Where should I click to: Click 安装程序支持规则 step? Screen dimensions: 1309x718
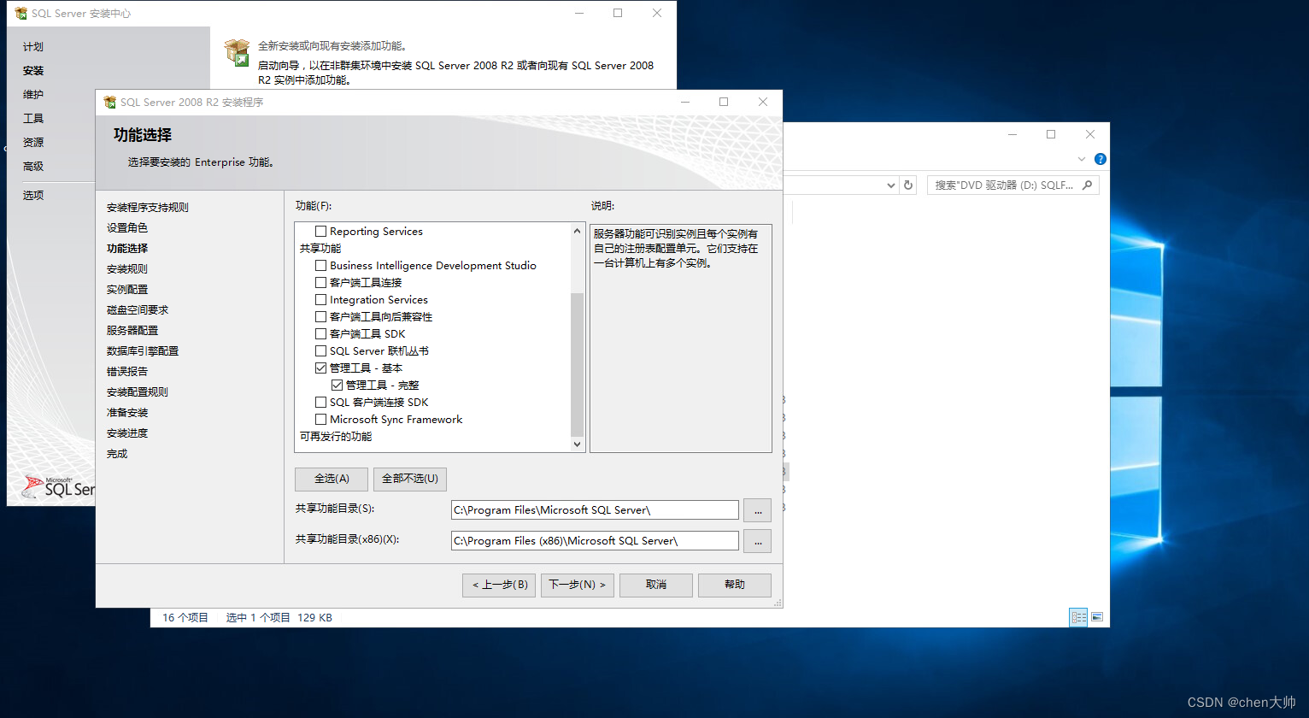click(148, 208)
